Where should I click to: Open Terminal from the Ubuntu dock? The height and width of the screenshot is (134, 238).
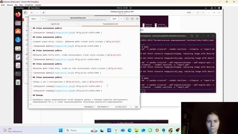click(x=18, y=74)
